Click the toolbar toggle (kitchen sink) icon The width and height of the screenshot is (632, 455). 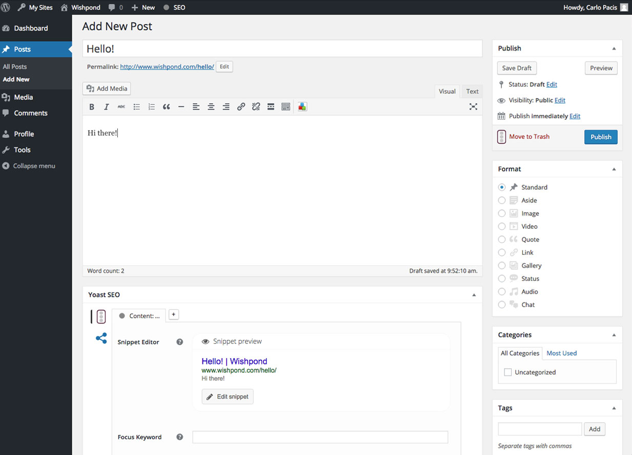coord(286,106)
